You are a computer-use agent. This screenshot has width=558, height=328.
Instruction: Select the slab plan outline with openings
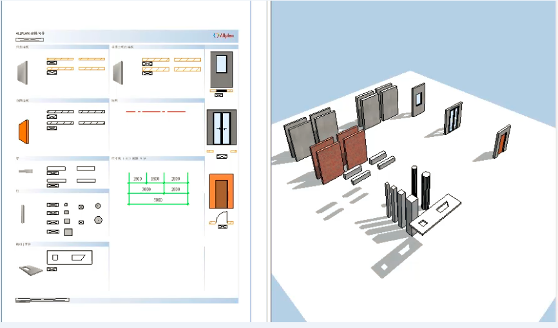tap(69, 257)
